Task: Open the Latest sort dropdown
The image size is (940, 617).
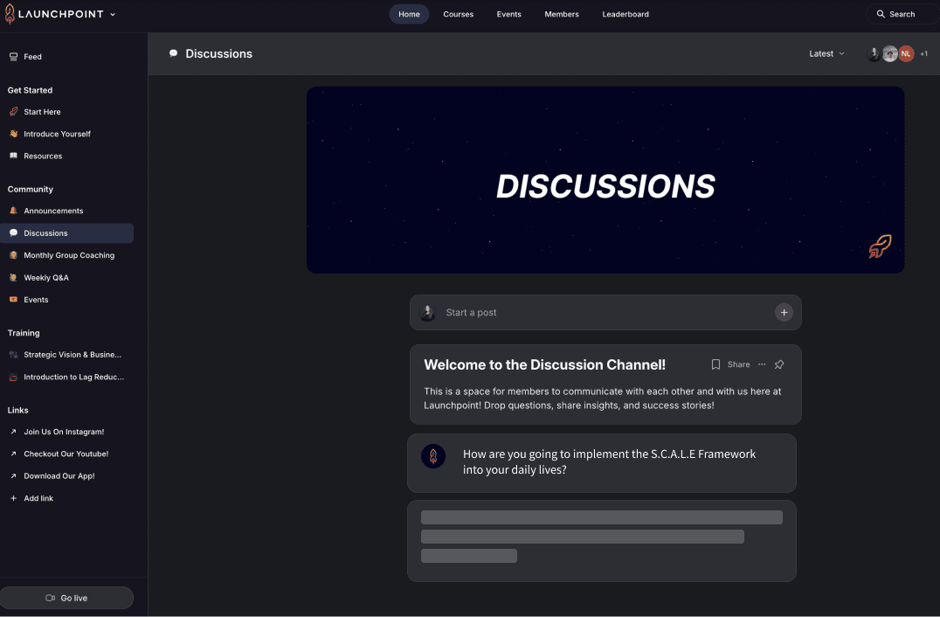Action: tap(826, 54)
